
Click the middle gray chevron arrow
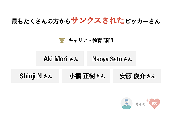point(140,104)
